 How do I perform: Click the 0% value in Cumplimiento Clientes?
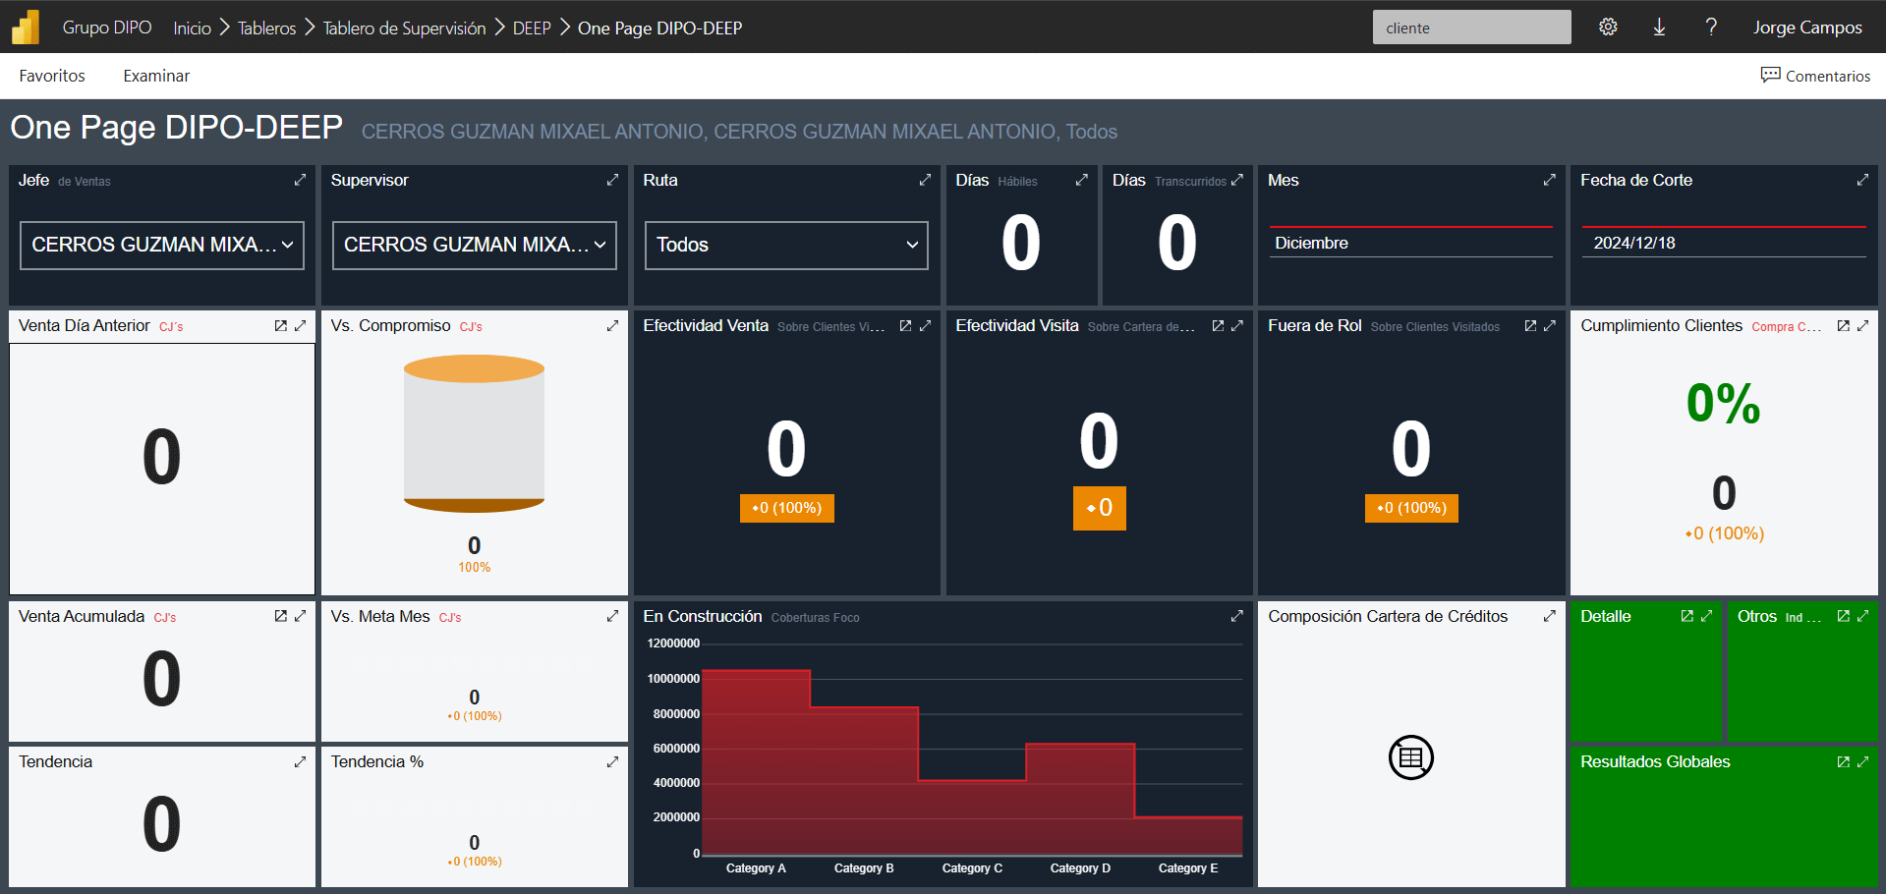click(x=1723, y=403)
